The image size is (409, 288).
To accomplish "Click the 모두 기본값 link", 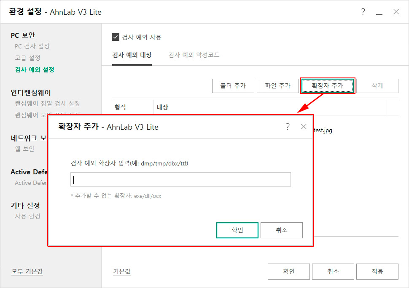I will 27,271.
